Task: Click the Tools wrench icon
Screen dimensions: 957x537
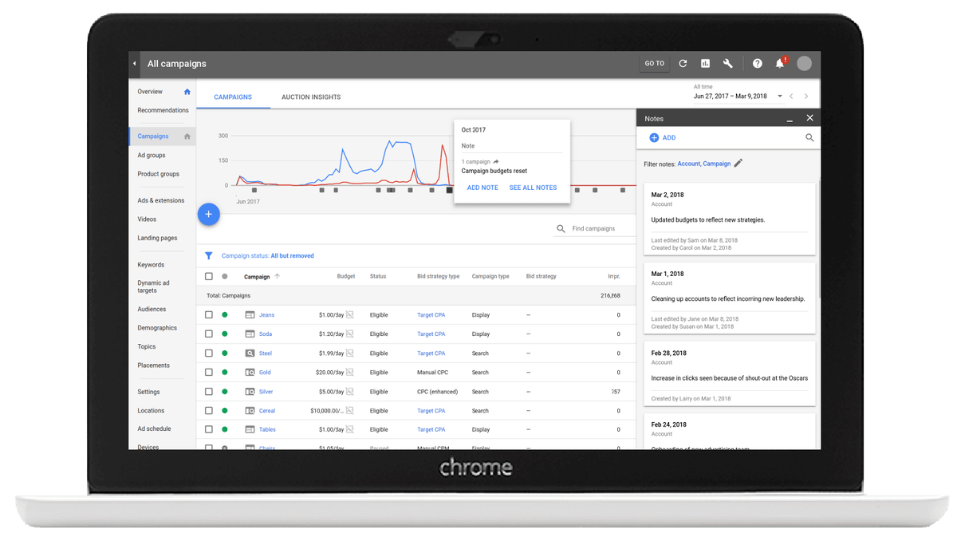Action: pyautogui.click(x=728, y=63)
